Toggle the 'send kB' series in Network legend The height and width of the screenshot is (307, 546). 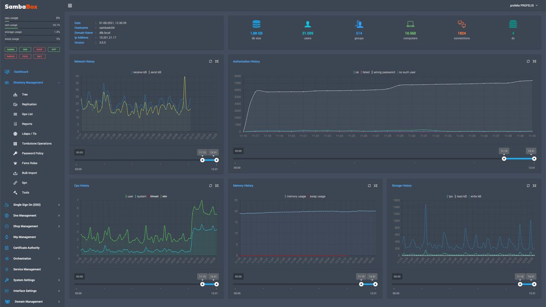156,72
